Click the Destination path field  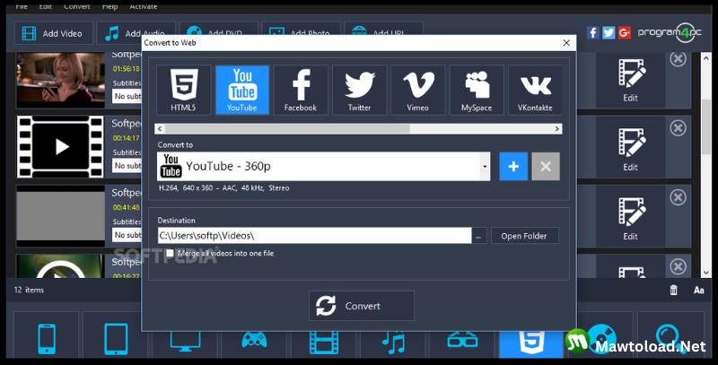tap(314, 236)
